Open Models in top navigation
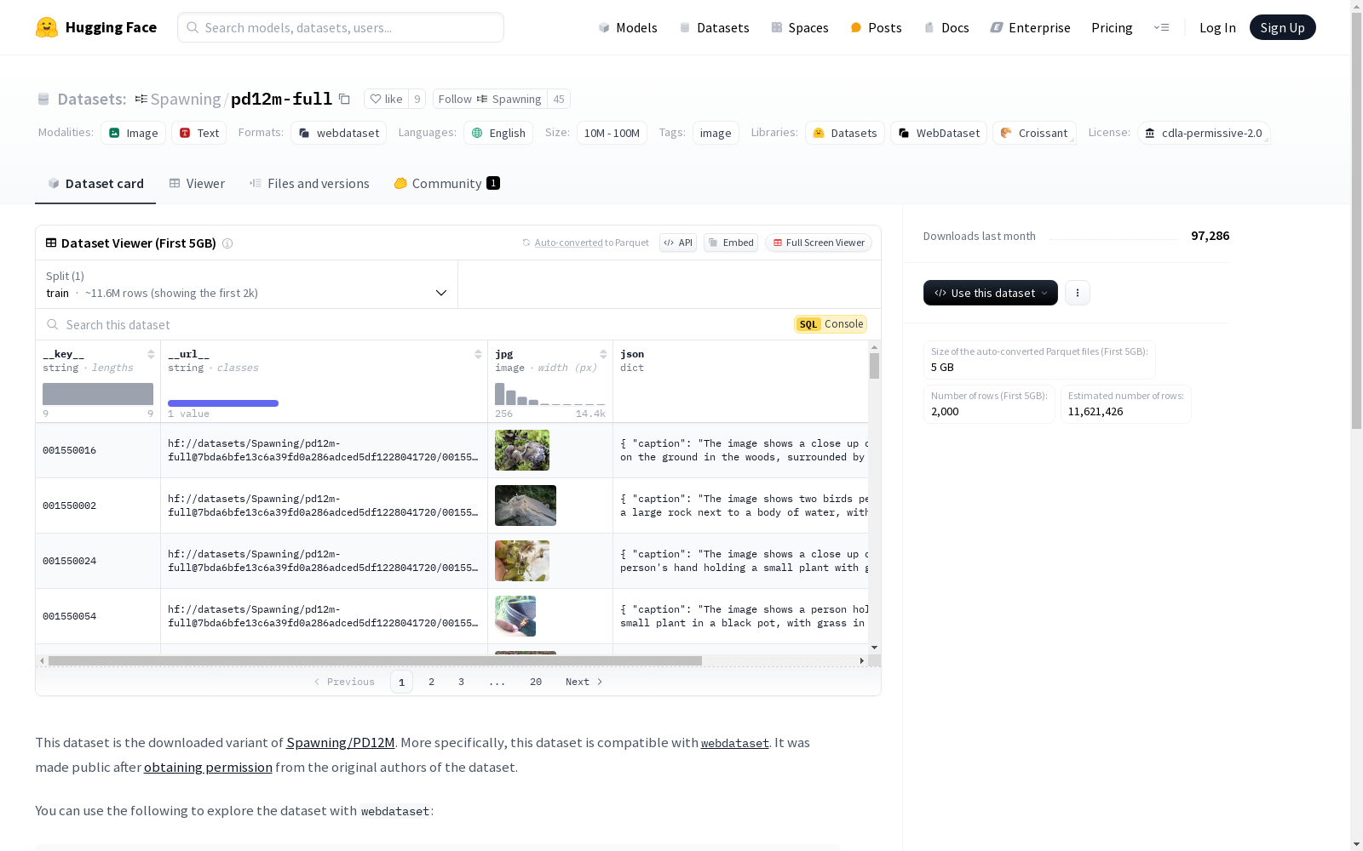The height and width of the screenshot is (851, 1363). (628, 27)
